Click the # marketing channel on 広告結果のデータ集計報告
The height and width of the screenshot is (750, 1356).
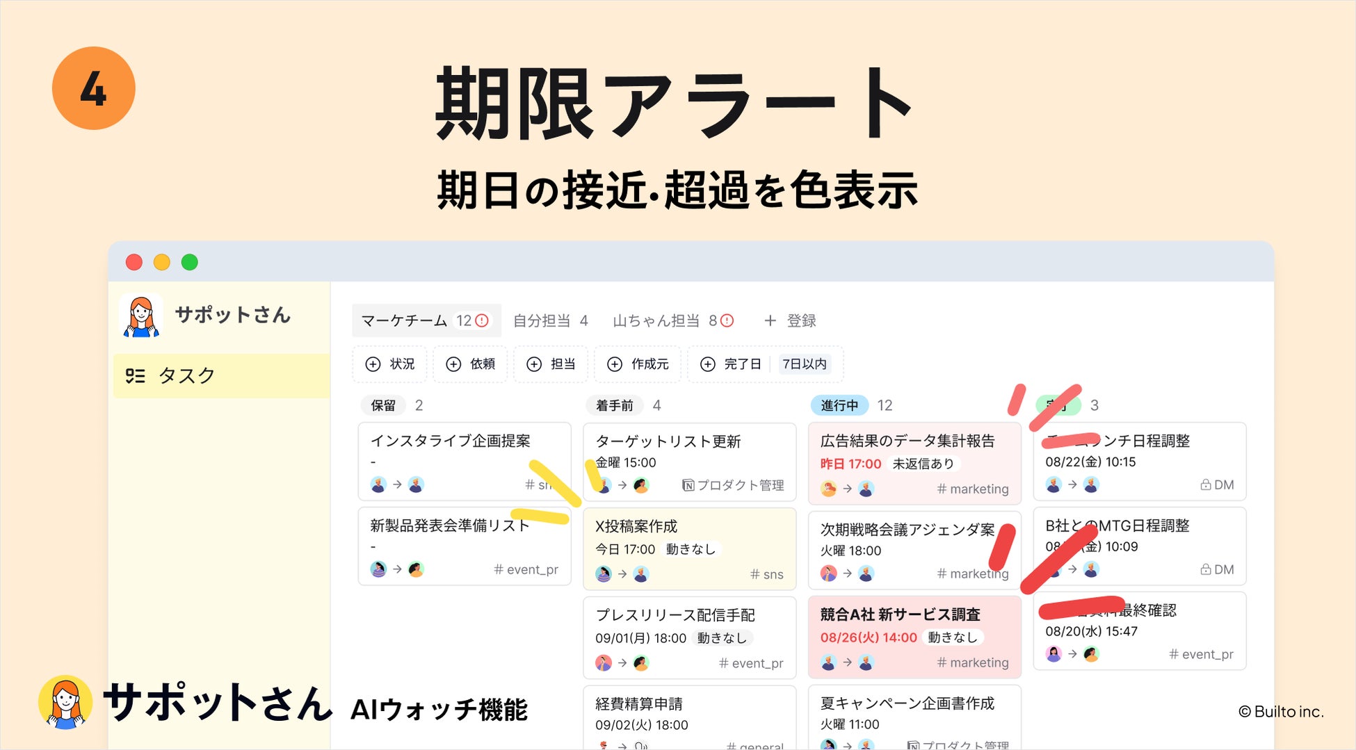[x=972, y=489]
